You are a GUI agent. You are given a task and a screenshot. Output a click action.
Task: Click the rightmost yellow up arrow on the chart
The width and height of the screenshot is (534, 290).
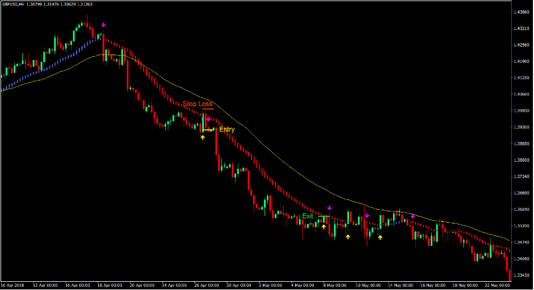click(380, 237)
